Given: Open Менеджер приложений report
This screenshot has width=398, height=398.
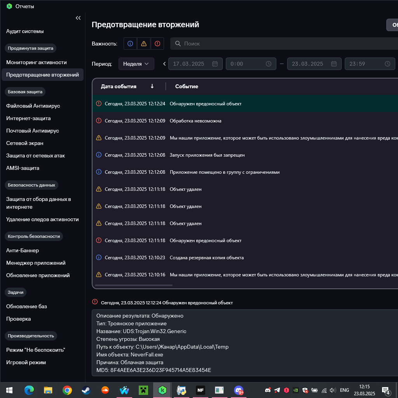Looking at the screenshot, I should (x=36, y=263).
